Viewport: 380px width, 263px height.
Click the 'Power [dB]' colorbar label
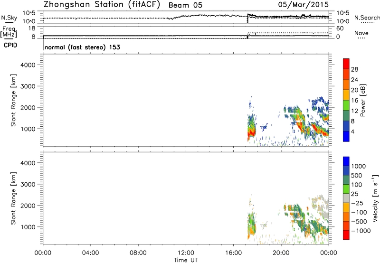(362, 100)
